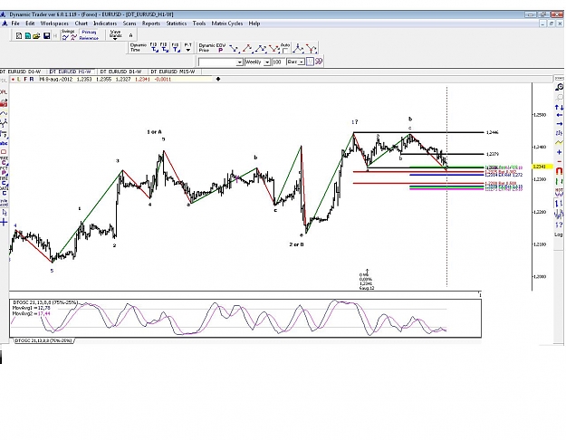Expand the P-T dropdown arrow
The height and width of the screenshot is (440, 566).
point(188,50)
